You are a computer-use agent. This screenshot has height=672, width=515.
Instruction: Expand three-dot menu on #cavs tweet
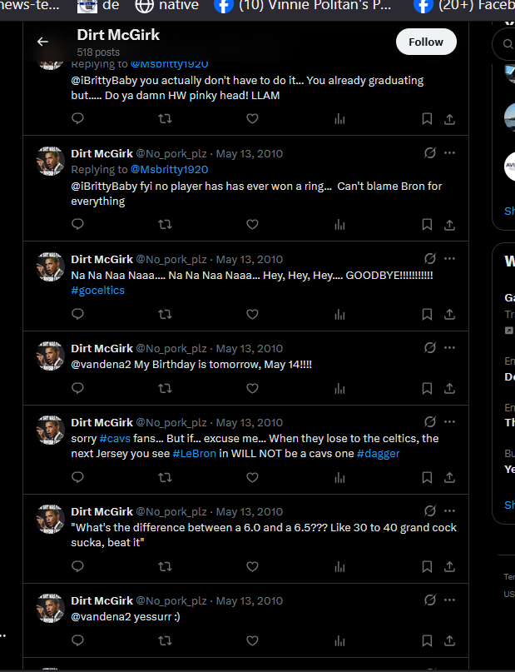coord(449,421)
